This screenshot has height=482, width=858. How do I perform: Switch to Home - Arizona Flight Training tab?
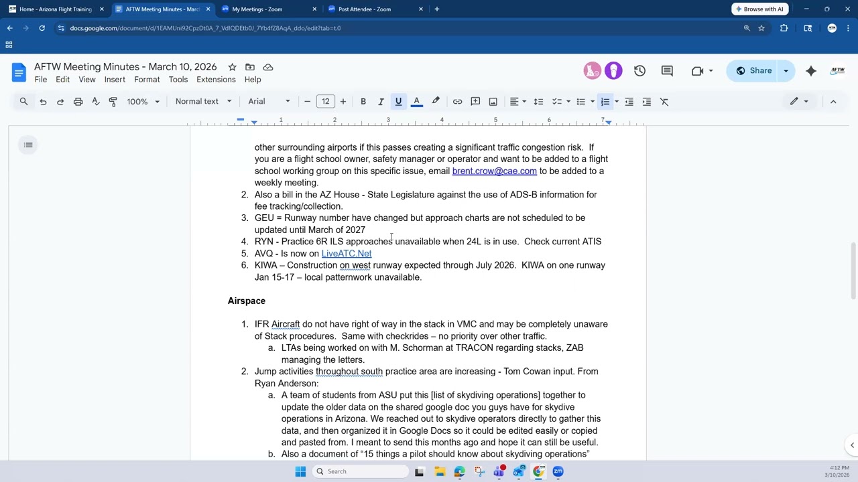[x=56, y=9]
